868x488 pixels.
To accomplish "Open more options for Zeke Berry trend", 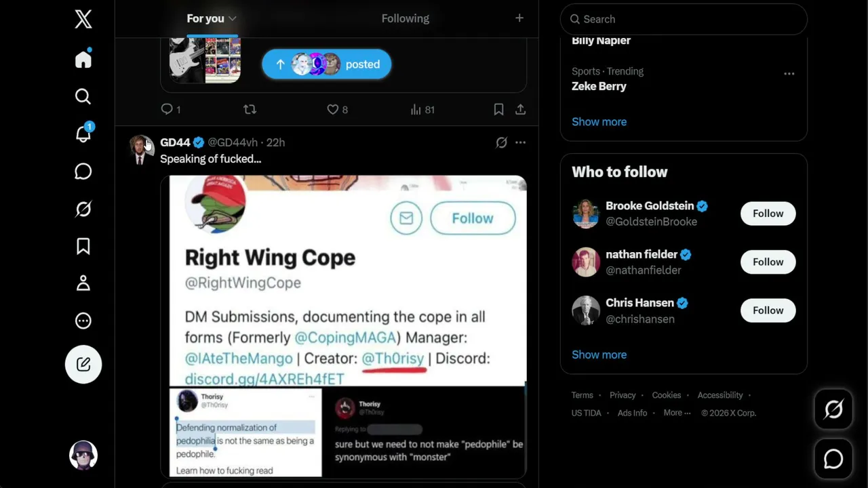I will tap(789, 74).
